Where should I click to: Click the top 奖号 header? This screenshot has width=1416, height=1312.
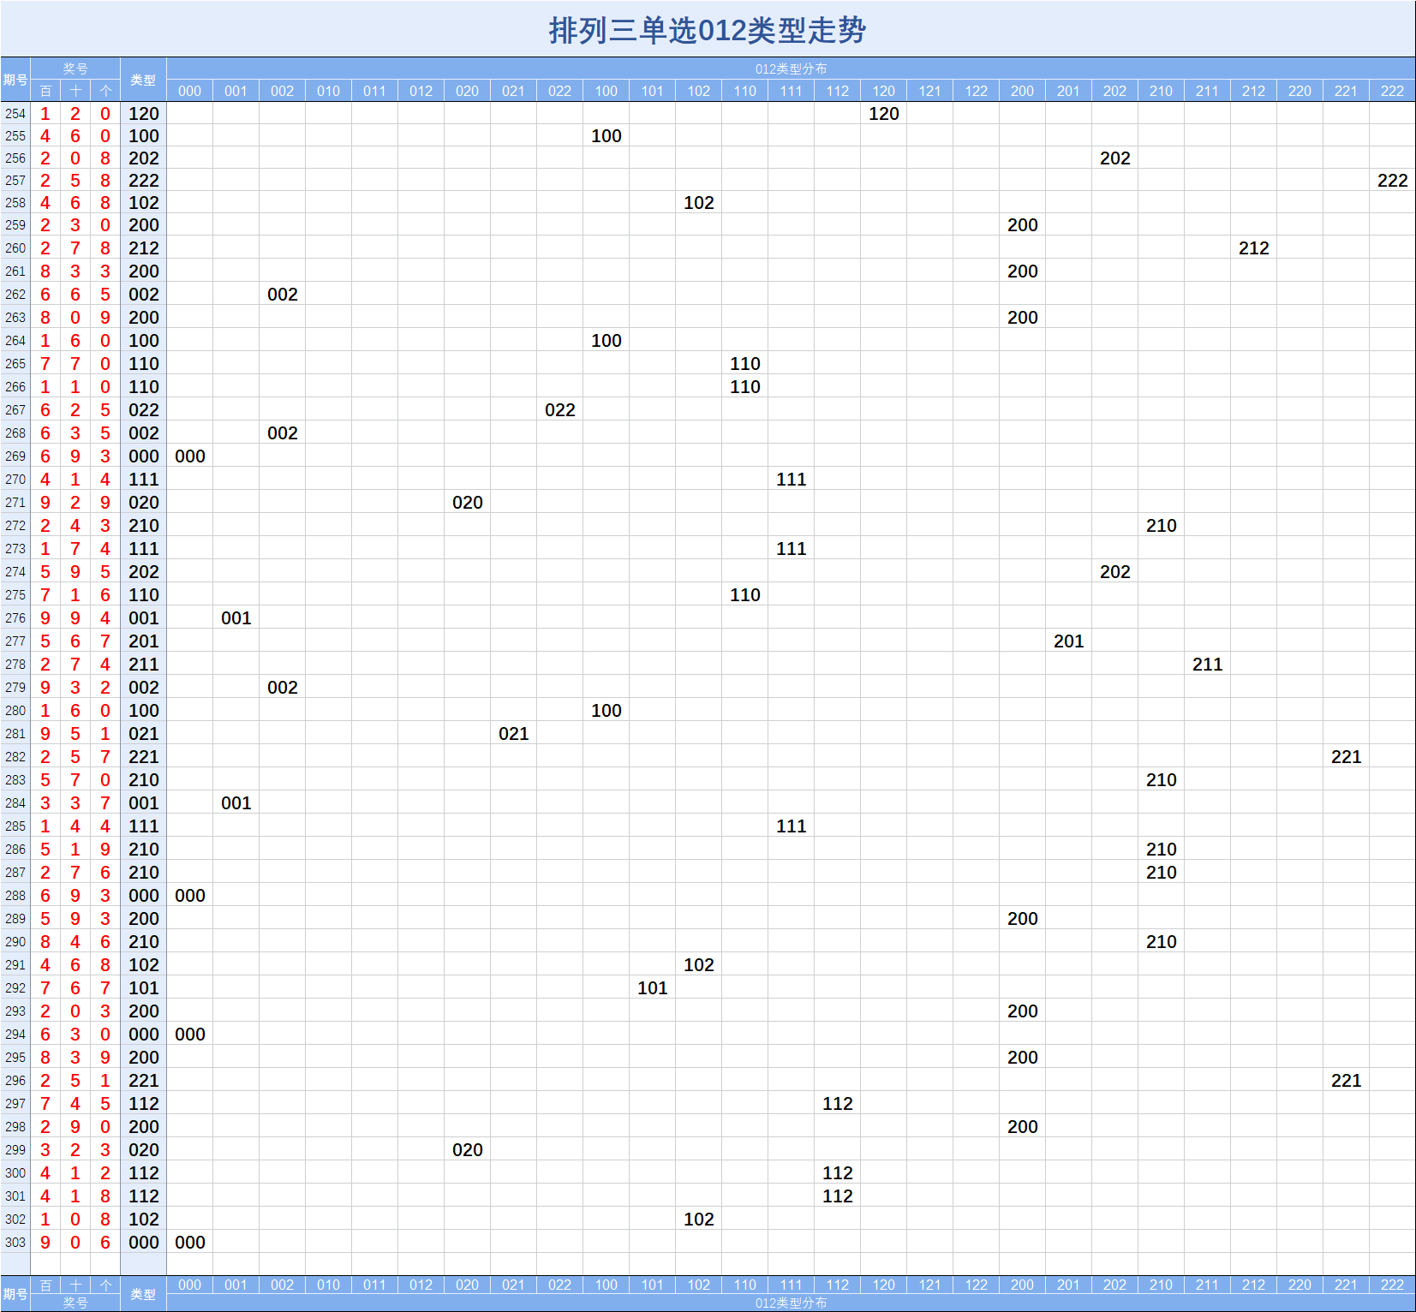75,69
